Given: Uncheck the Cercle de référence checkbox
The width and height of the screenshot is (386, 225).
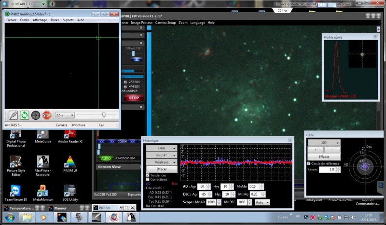Looking at the screenshot, I should click(x=309, y=163).
